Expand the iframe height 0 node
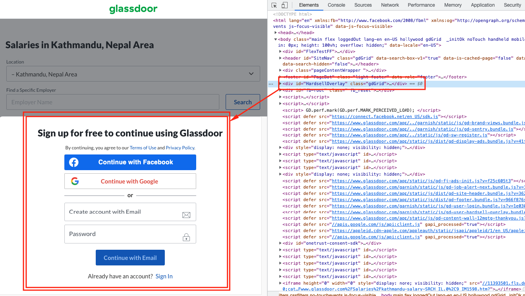Screen dimensions: 525x296 click(x=280, y=283)
